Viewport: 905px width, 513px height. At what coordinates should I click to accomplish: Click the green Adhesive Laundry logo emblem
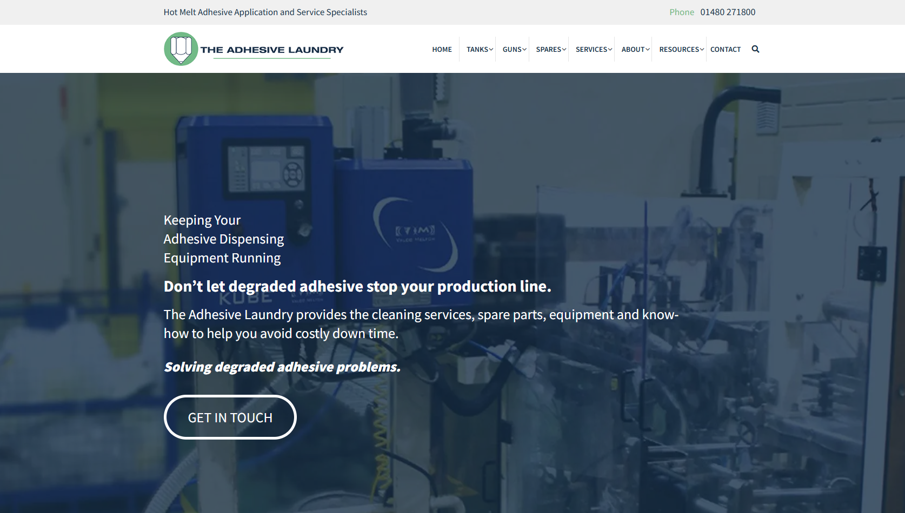coord(181,49)
